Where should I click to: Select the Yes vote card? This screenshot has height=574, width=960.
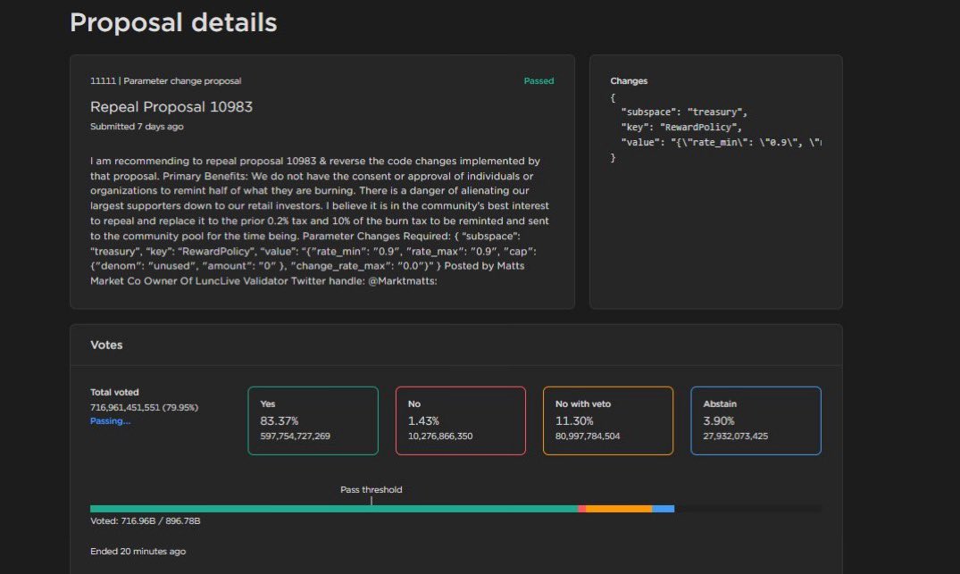(313, 420)
